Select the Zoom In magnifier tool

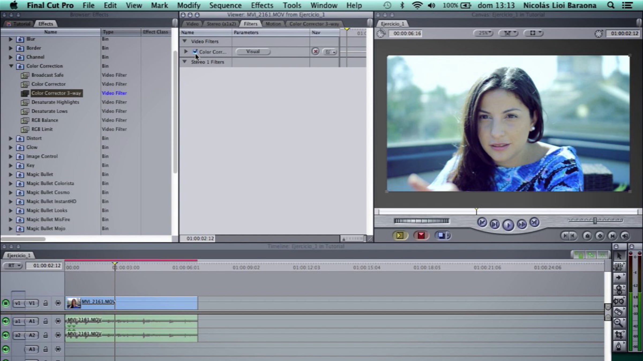619,323
